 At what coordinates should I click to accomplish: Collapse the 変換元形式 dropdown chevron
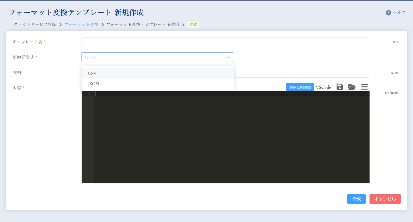[228, 57]
